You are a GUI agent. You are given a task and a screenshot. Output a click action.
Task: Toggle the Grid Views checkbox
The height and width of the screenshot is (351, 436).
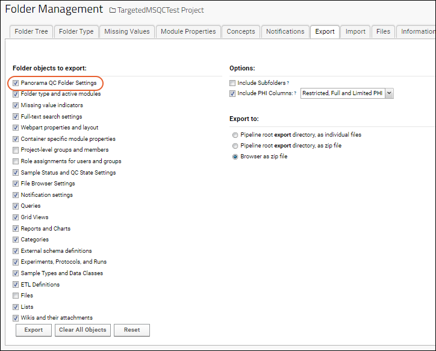[x=16, y=217]
